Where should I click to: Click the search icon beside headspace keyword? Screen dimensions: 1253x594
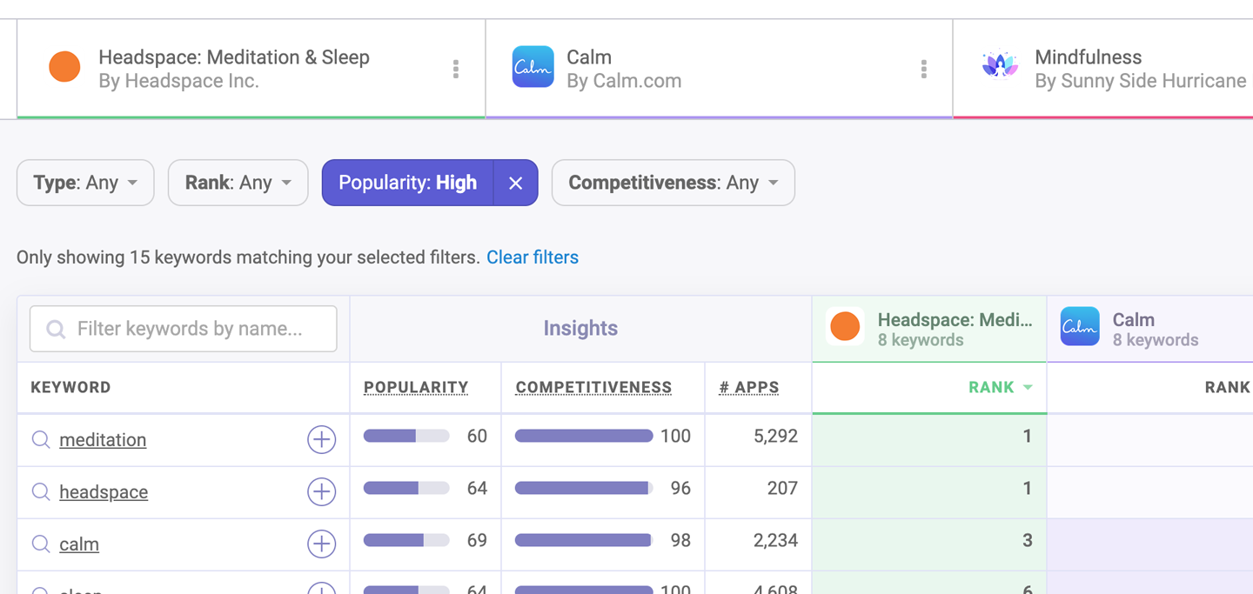click(41, 492)
